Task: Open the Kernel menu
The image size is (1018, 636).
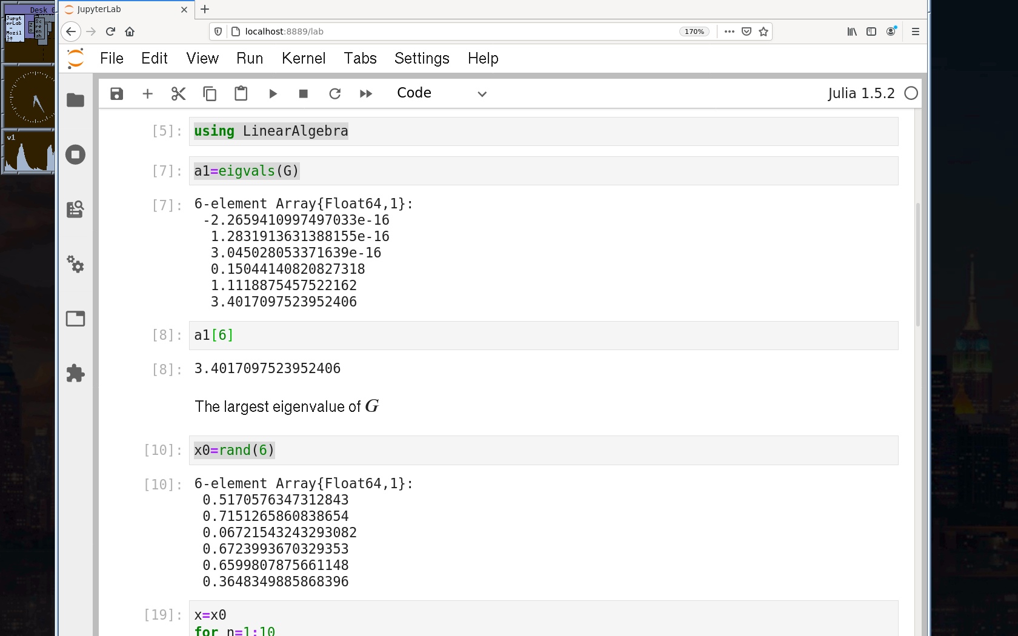Action: (303, 58)
